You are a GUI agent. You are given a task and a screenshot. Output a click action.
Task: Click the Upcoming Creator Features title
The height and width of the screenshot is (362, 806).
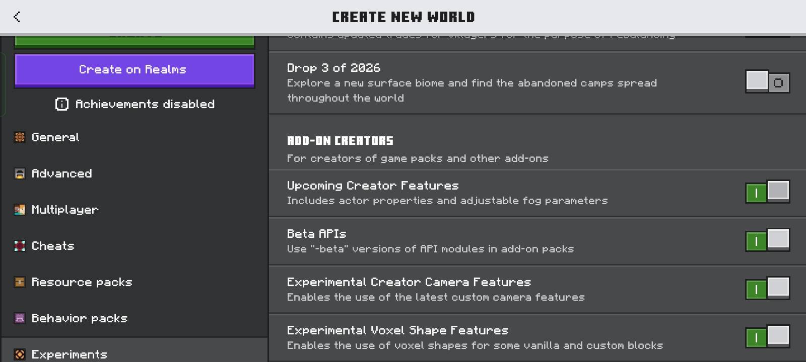tap(373, 186)
